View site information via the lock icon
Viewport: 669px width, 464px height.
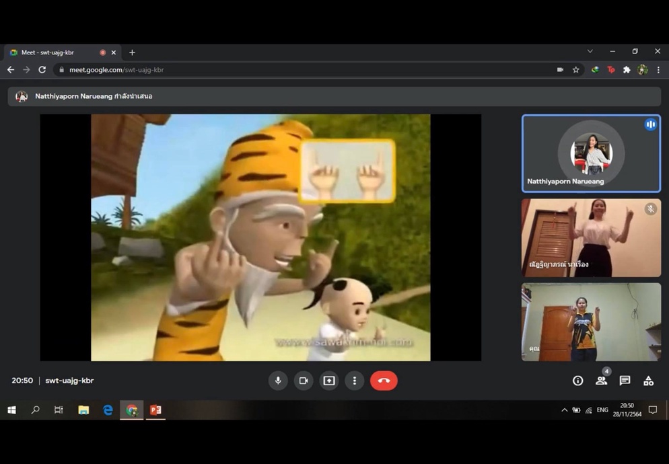pos(61,69)
